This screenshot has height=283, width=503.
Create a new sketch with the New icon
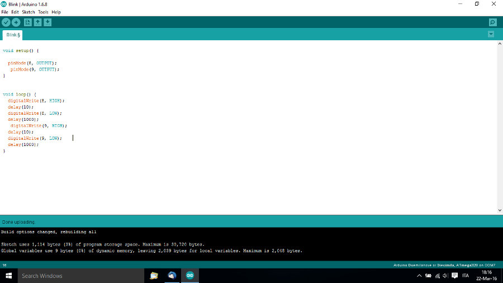coord(28,22)
